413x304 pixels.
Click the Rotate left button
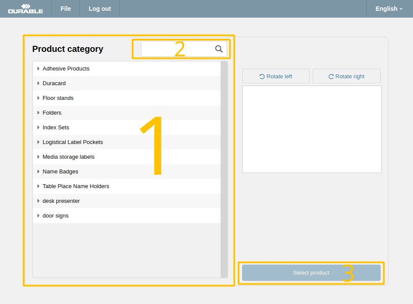pyautogui.click(x=276, y=76)
